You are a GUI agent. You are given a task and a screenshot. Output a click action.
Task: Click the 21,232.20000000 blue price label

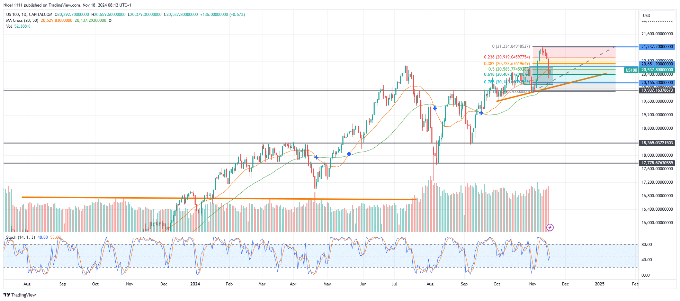pyautogui.click(x=657, y=47)
